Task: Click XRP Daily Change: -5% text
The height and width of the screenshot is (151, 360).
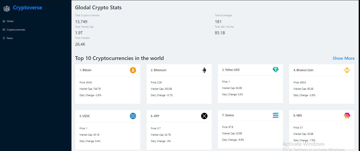Action: pos(161,141)
